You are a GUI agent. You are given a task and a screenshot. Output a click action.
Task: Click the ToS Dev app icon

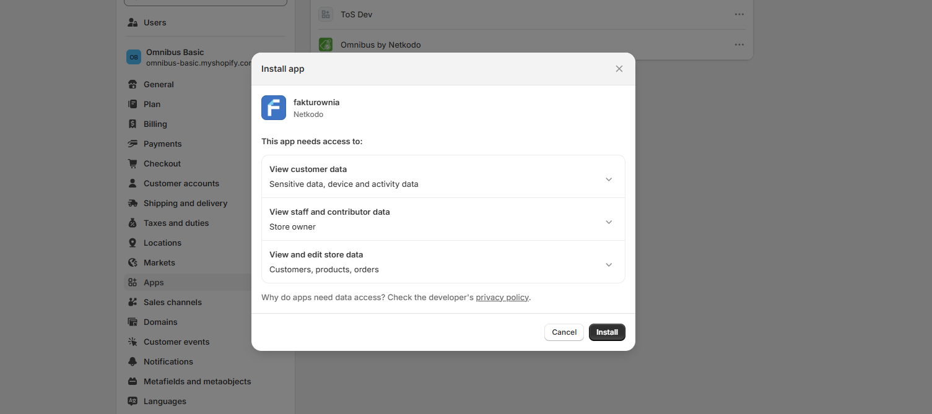coord(326,14)
